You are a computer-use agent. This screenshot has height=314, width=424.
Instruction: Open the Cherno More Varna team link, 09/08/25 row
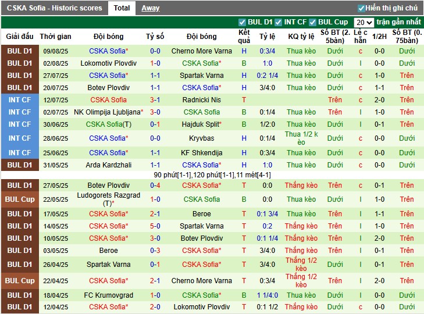(x=201, y=51)
